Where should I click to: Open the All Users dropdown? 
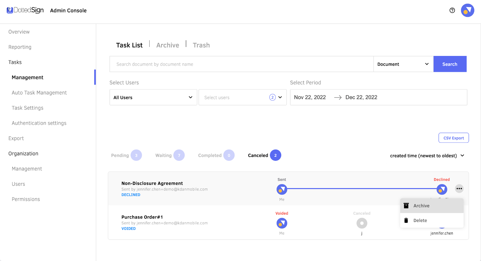click(x=153, y=98)
